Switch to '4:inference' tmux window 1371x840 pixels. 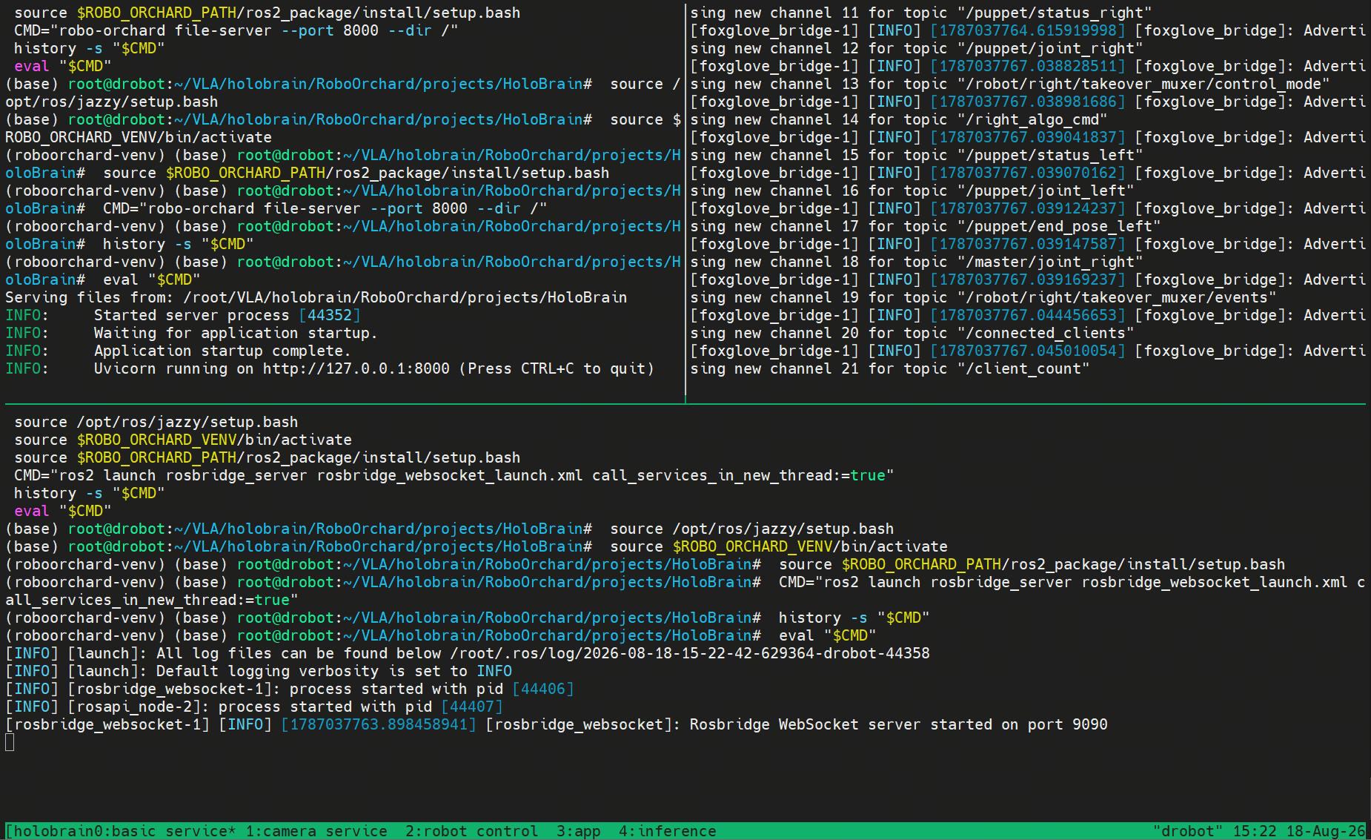click(x=668, y=831)
